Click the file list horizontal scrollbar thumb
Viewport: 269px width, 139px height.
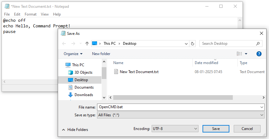click(x=173, y=97)
